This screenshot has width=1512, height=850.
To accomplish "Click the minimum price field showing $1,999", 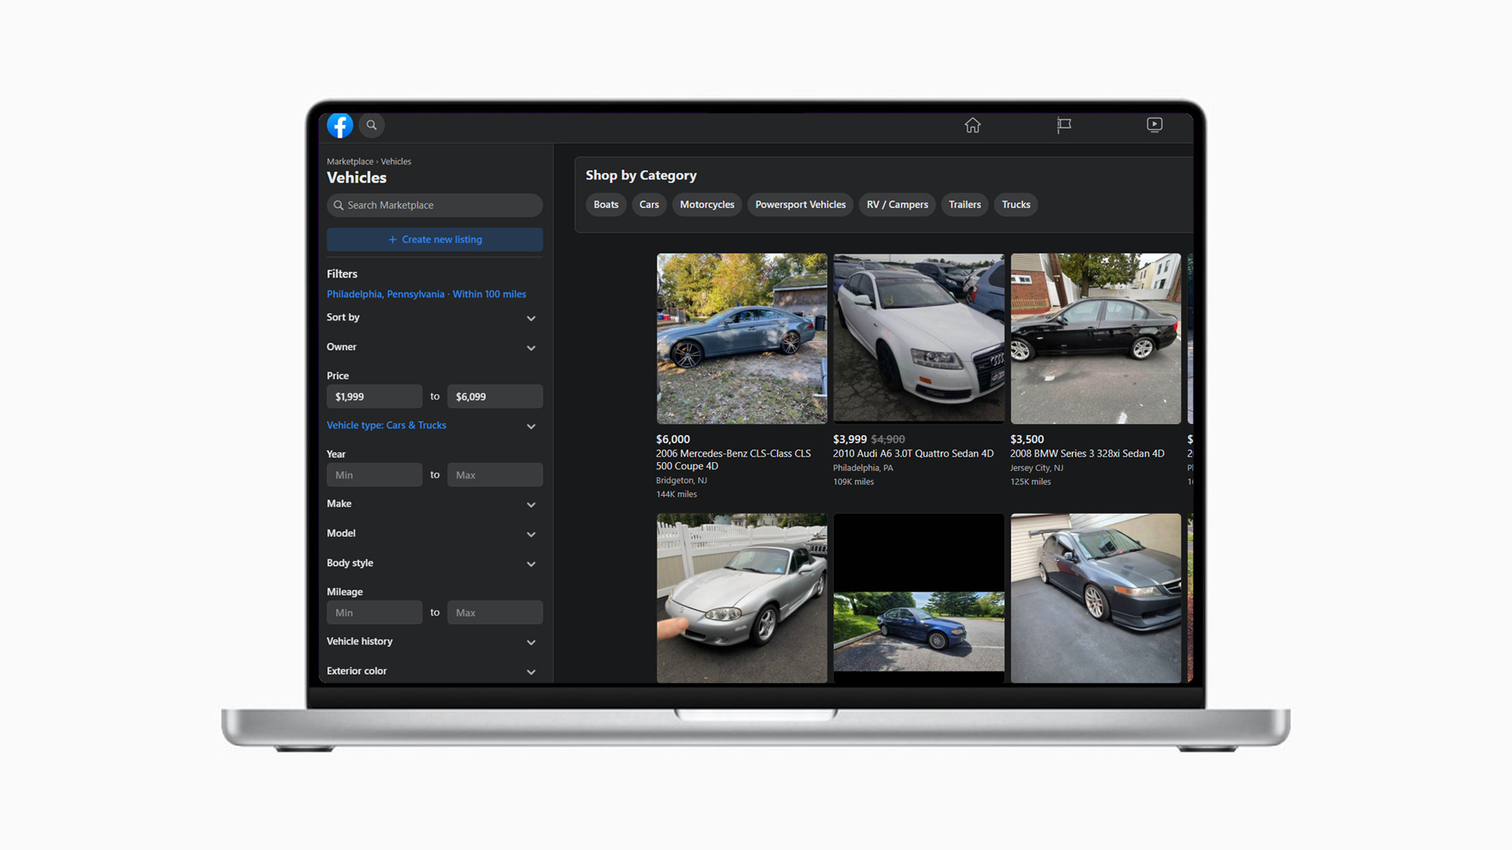I will click(x=374, y=397).
